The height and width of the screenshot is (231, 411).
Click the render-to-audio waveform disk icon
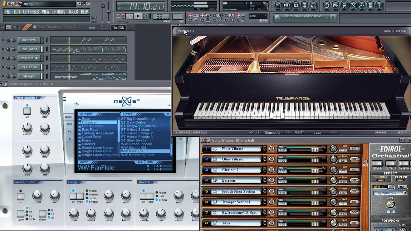[x=344, y=5]
